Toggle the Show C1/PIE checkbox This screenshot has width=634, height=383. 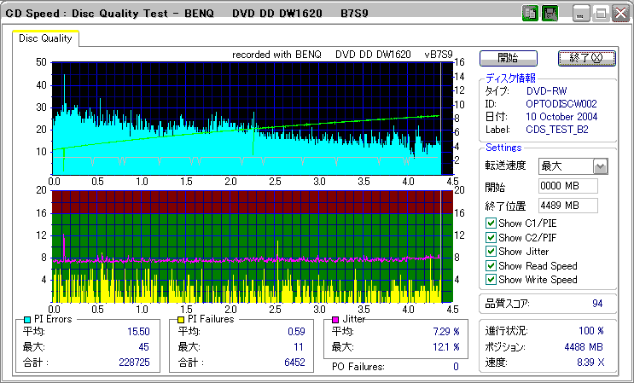coord(490,224)
